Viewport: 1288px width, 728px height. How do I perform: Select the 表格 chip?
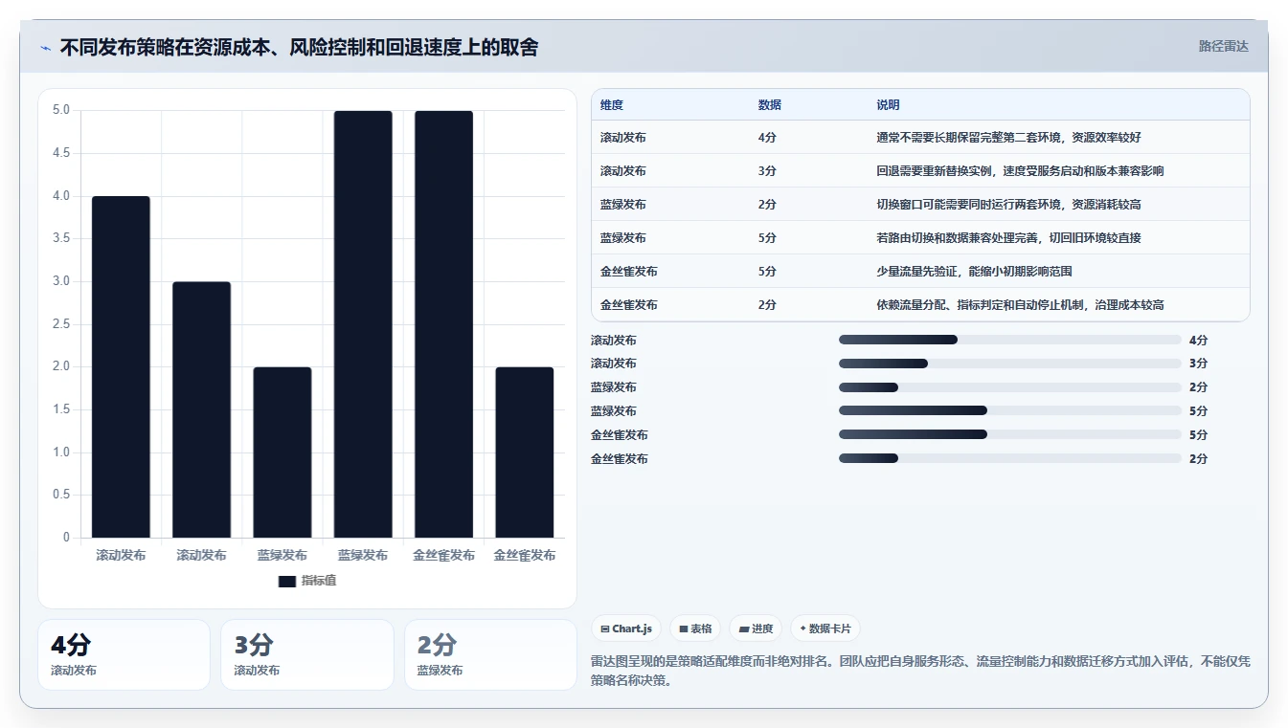[x=695, y=629]
